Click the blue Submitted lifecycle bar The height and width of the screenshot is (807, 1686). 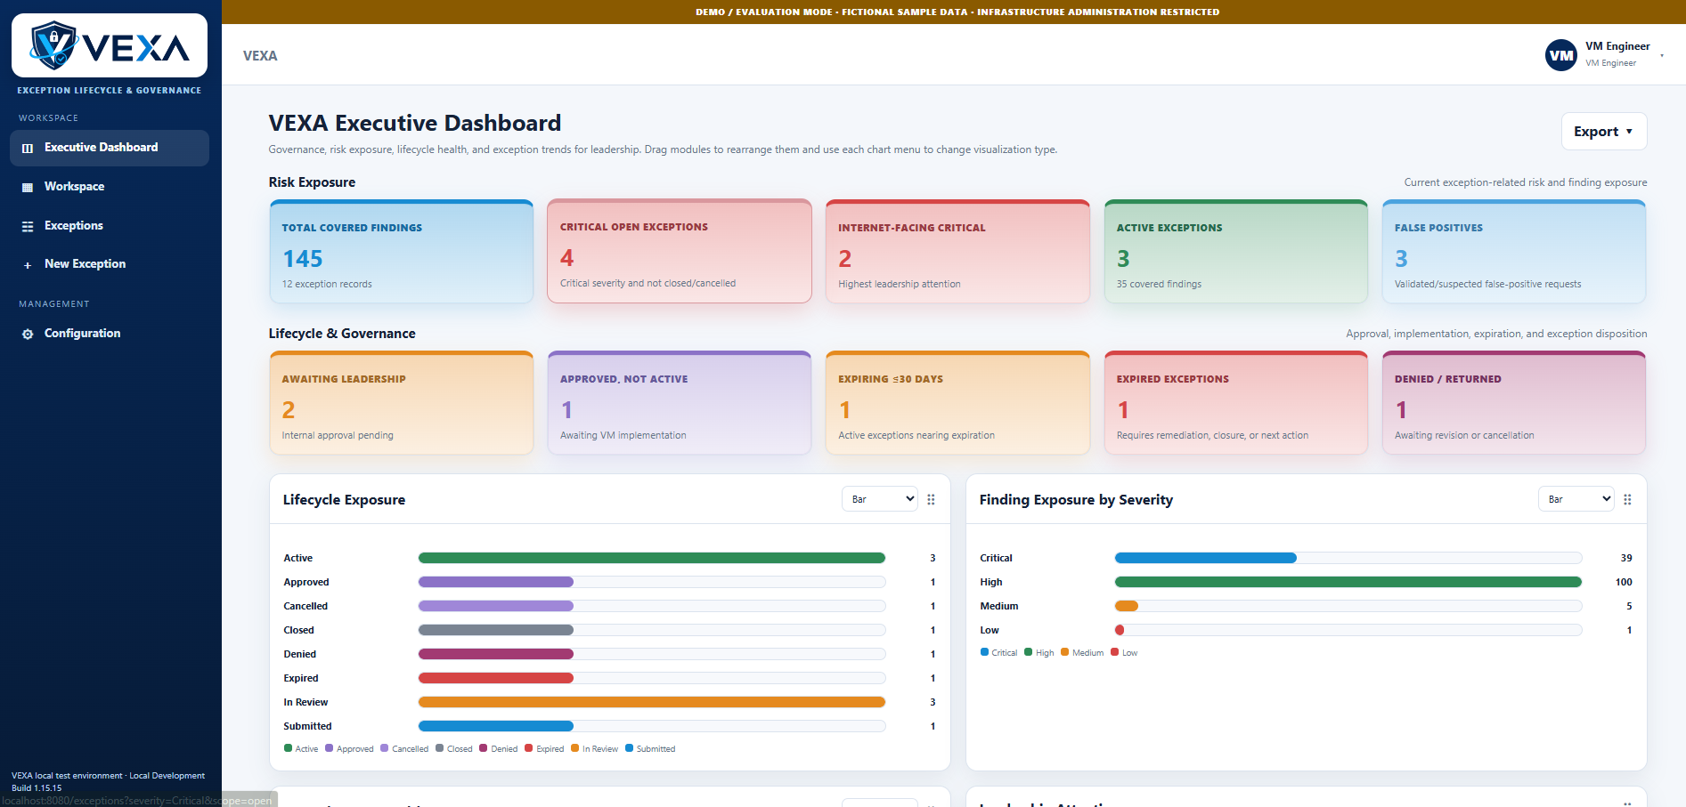(x=496, y=726)
